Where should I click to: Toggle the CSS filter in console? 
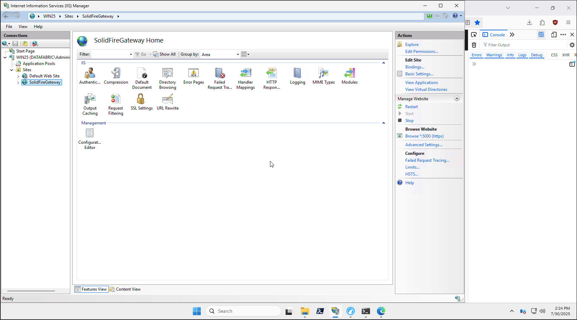click(554, 55)
